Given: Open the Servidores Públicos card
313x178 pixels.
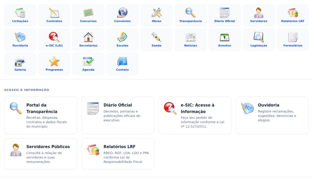Looking at the screenshot, I should (x=41, y=154).
